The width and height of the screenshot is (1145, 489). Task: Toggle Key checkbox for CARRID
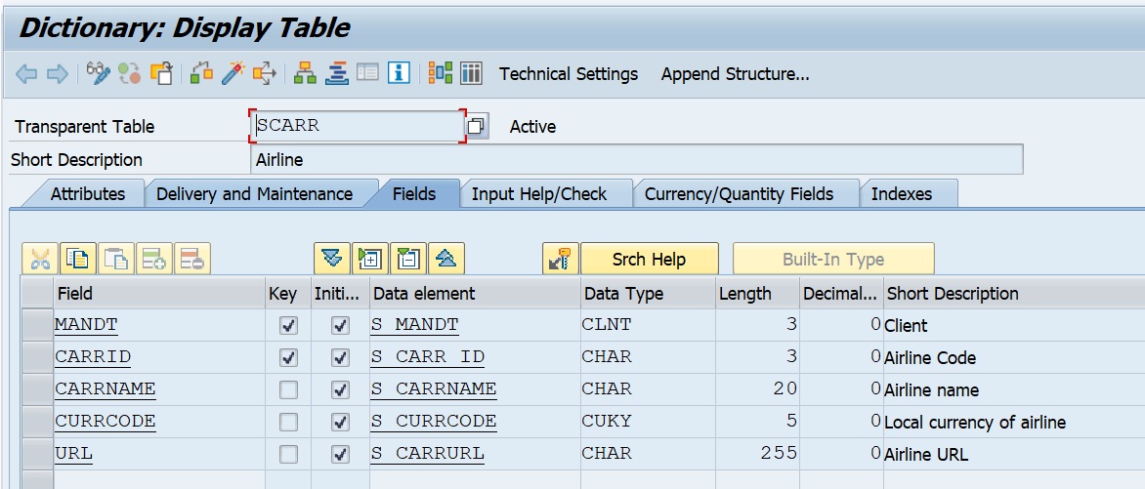click(x=288, y=357)
